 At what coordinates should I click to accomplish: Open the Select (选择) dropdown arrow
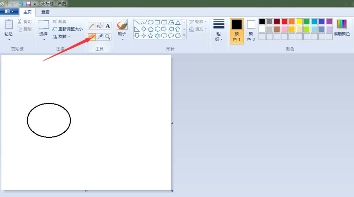point(44,40)
